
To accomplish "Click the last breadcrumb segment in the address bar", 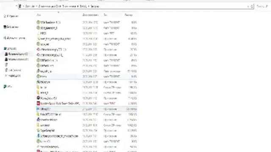I will [x=95, y=6].
